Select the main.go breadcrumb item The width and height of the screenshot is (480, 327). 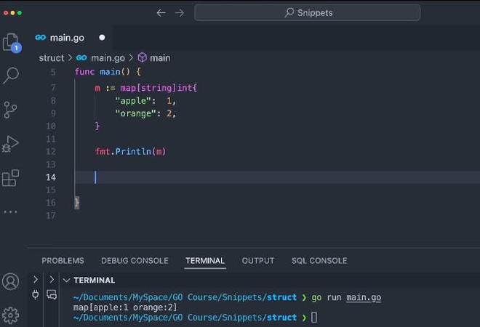(x=108, y=58)
